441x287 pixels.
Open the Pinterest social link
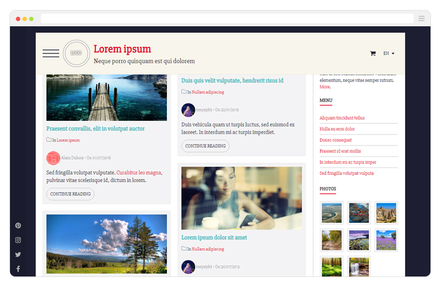click(18, 225)
